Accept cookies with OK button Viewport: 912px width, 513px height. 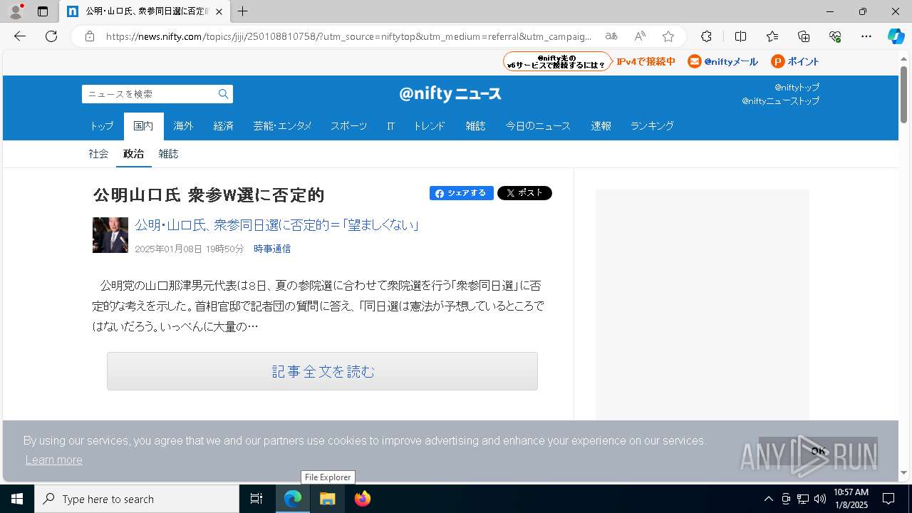coord(818,451)
